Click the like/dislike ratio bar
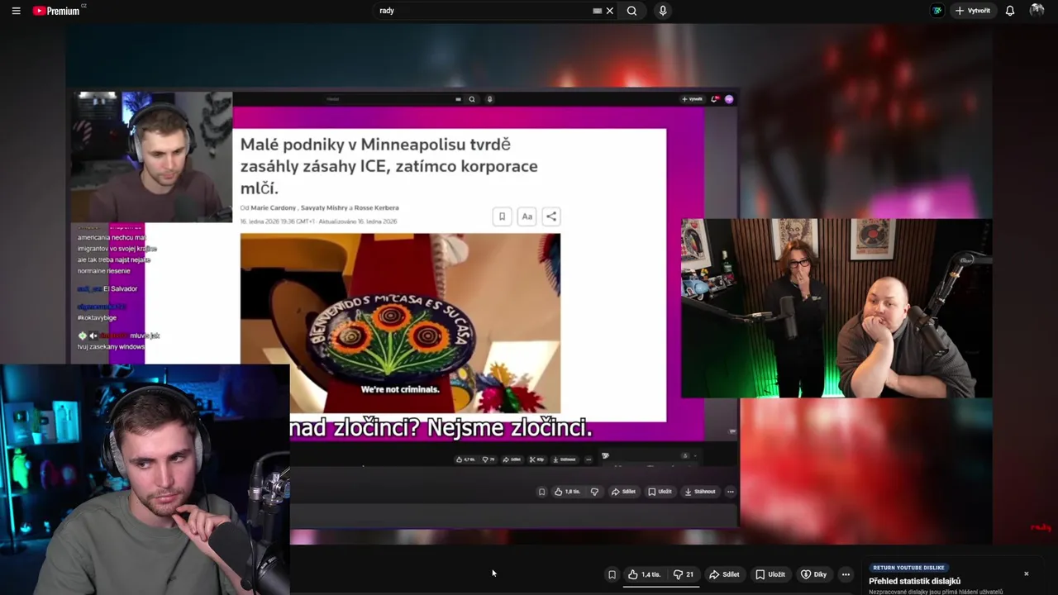1058x595 pixels. pos(661,585)
